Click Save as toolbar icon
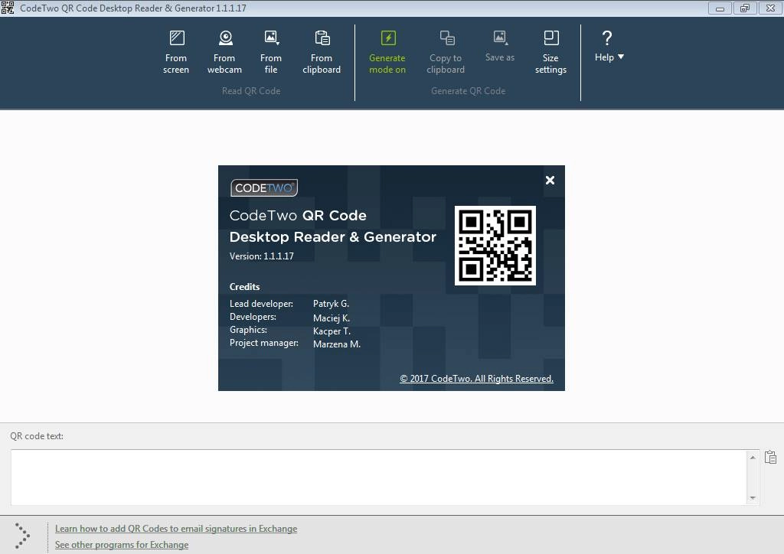This screenshot has width=784, height=554. 500,46
